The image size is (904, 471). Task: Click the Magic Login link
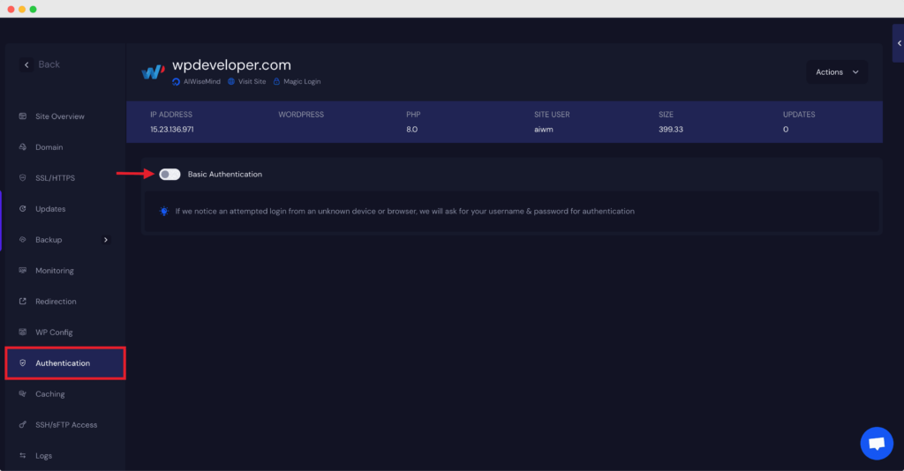[301, 82]
